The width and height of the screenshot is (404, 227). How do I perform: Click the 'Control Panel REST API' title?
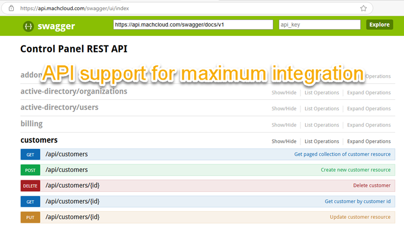click(74, 49)
